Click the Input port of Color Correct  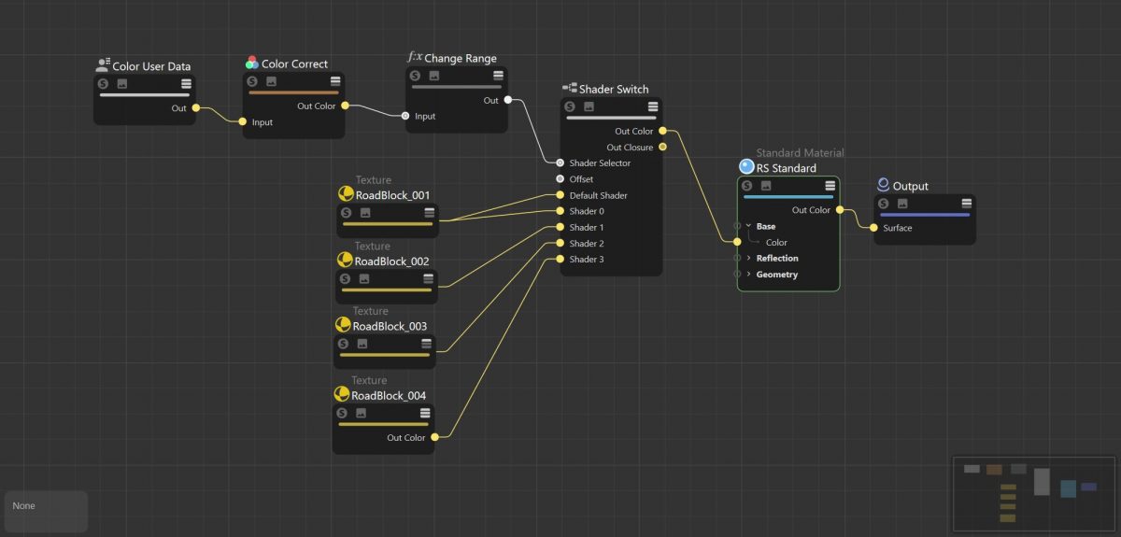click(x=243, y=122)
